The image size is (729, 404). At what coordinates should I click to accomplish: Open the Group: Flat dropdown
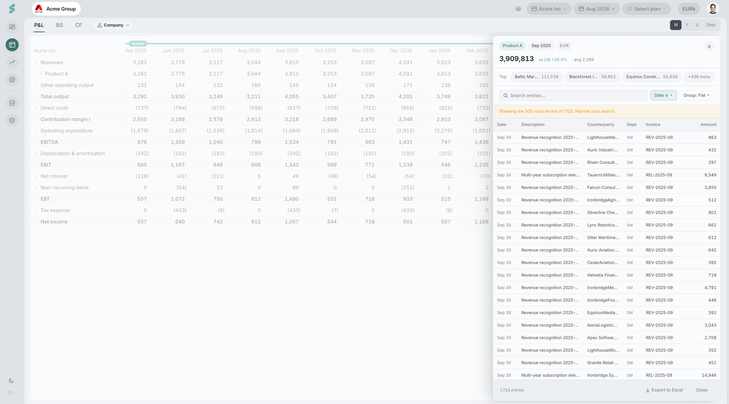[x=696, y=96]
